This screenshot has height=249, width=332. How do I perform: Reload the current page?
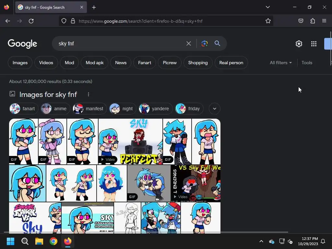click(x=31, y=21)
